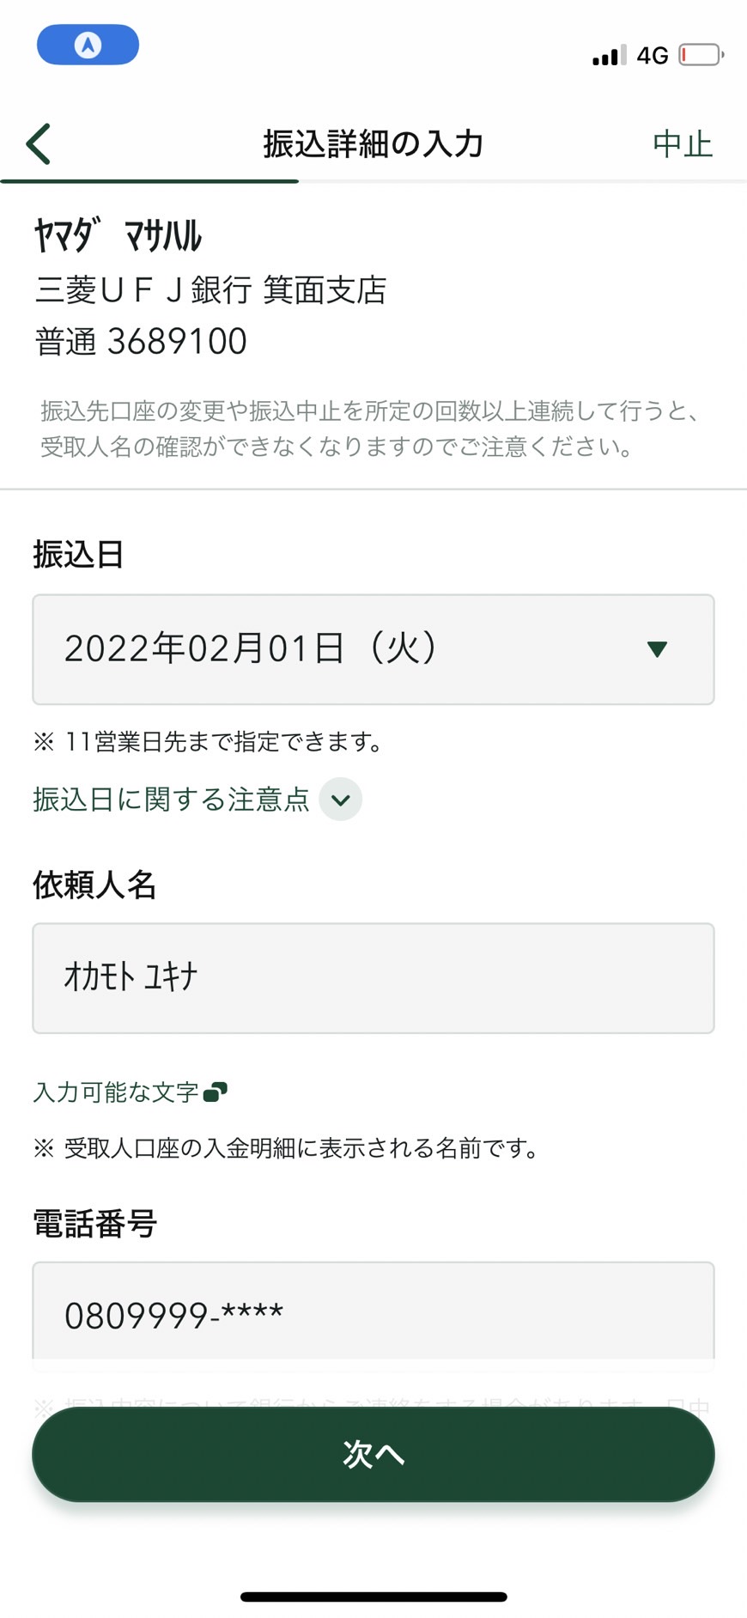The height and width of the screenshot is (1618, 747).
Task: Open the 振込日に関する注意点 text link
Action: coord(171,800)
